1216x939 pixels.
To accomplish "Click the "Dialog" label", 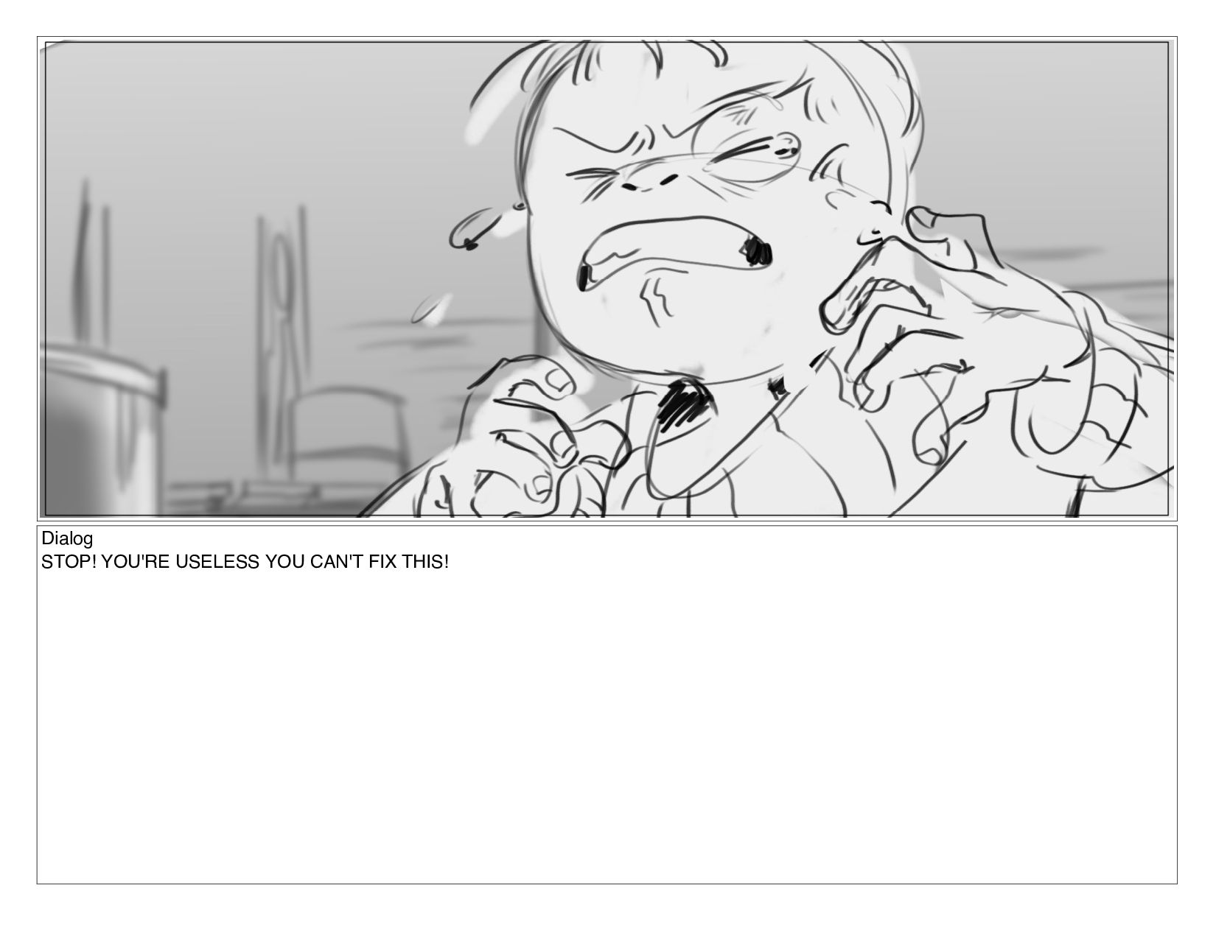I will pyautogui.click(x=67, y=538).
